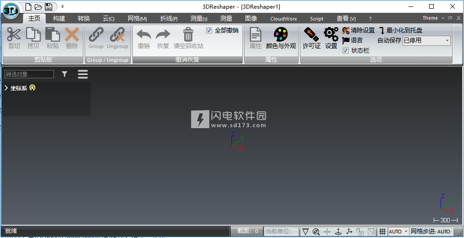Click the Group chain link icon
This screenshot has height=238, width=464.
coord(96,34)
